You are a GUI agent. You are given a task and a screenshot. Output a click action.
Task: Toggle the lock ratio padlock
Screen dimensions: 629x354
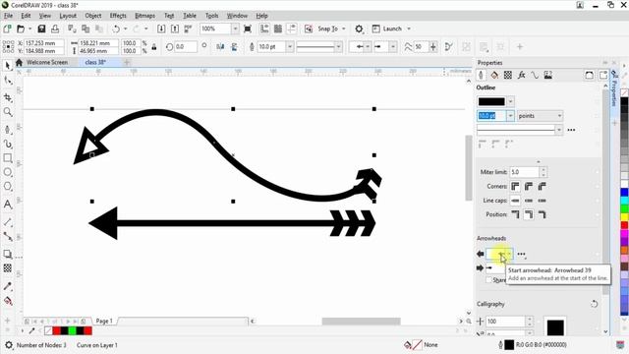tap(154, 47)
